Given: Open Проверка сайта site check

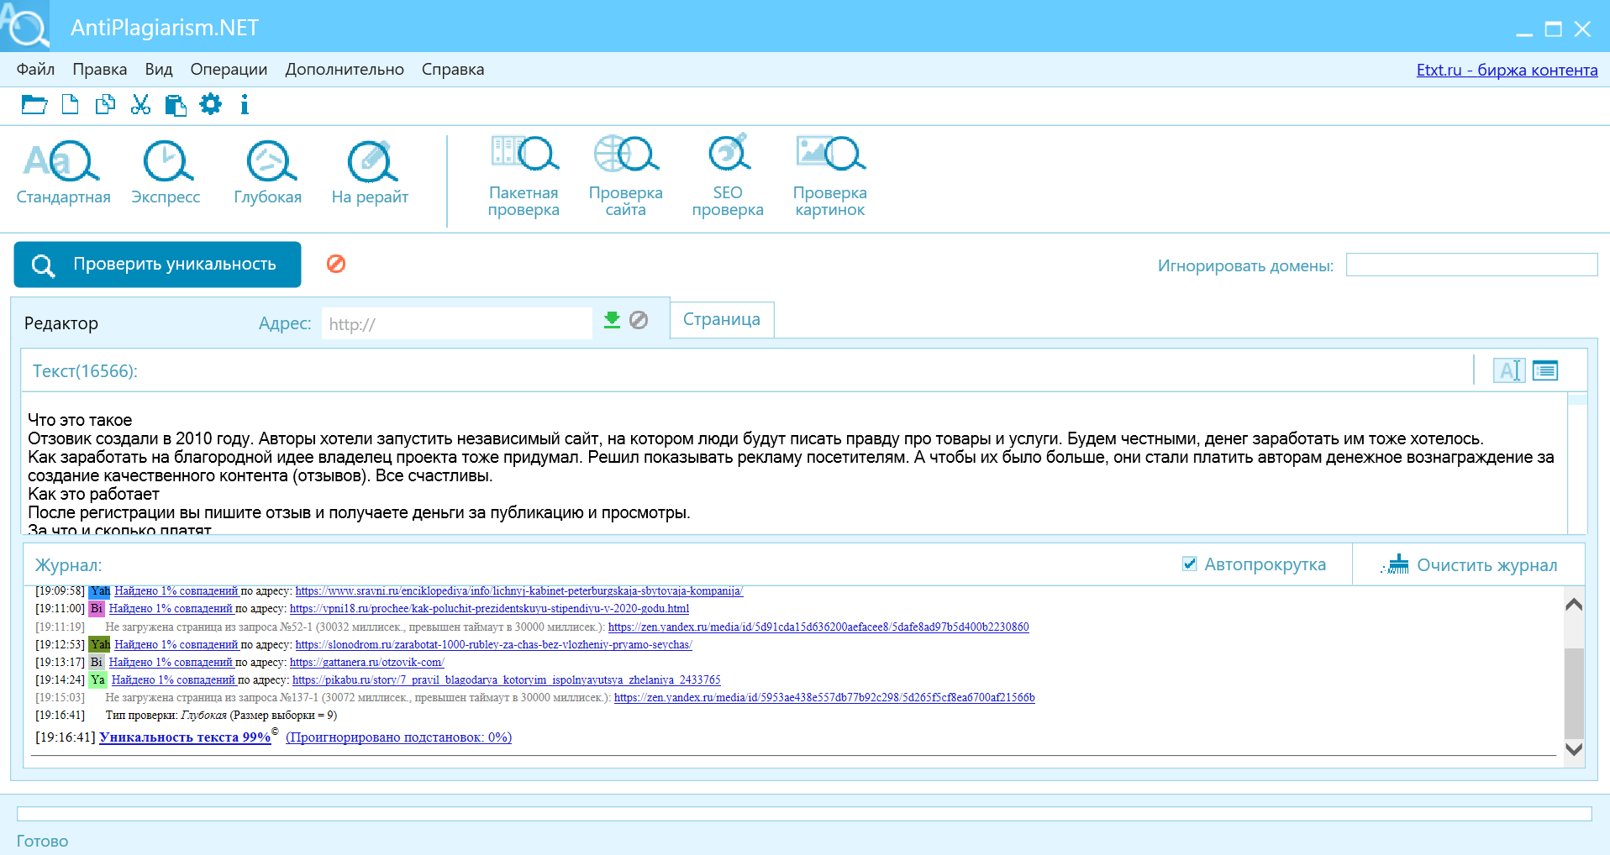Looking at the screenshot, I should [x=626, y=155].
